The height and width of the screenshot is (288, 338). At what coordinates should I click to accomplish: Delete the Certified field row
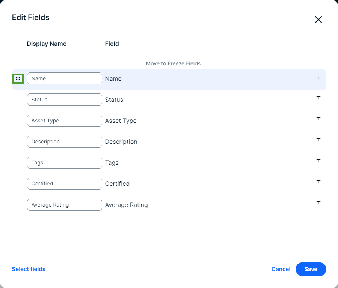pos(318,182)
